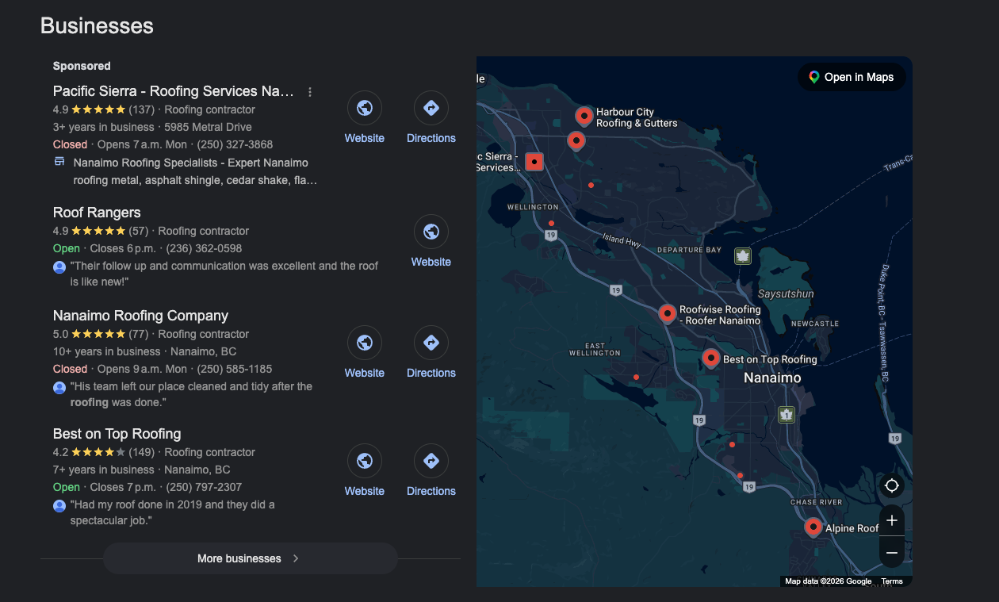Click the address 5985 Metral Drive
The width and height of the screenshot is (999, 602).
208,127
